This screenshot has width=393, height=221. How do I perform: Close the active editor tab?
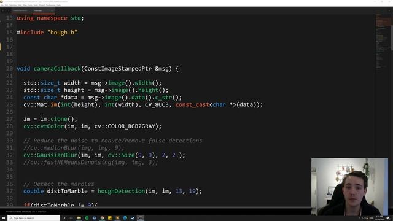pyautogui.click(x=52, y=10)
